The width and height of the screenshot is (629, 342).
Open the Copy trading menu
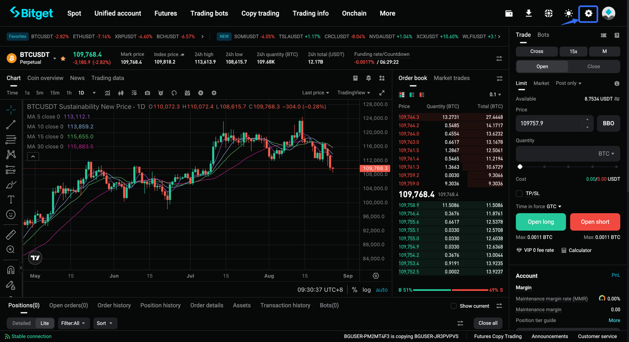[x=260, y=13]
